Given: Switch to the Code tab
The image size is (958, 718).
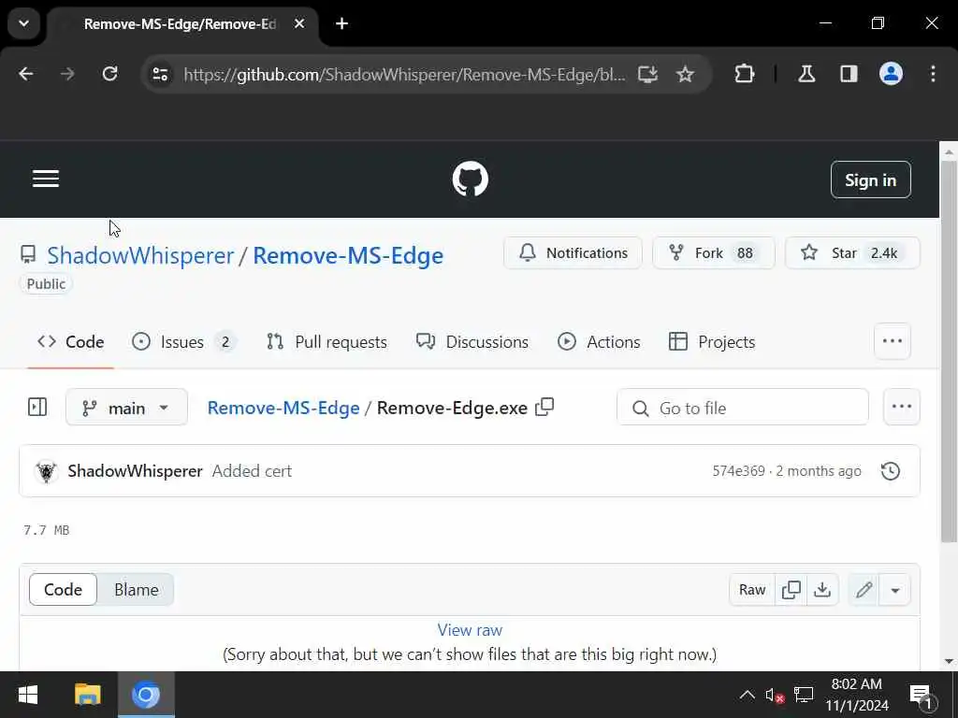Looking at the screenshot, I should [x=71, y=342].
